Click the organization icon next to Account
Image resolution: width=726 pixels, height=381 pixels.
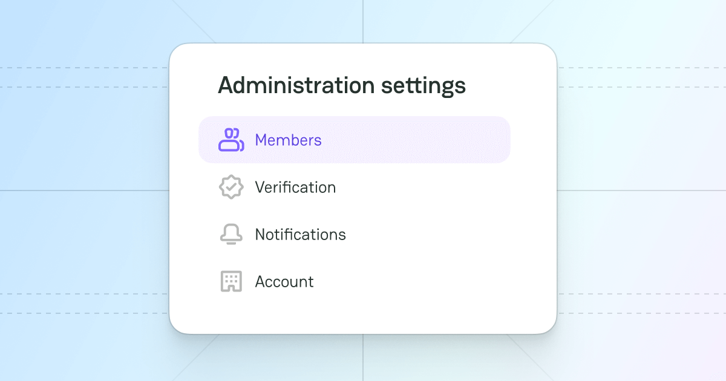point(231,281)
